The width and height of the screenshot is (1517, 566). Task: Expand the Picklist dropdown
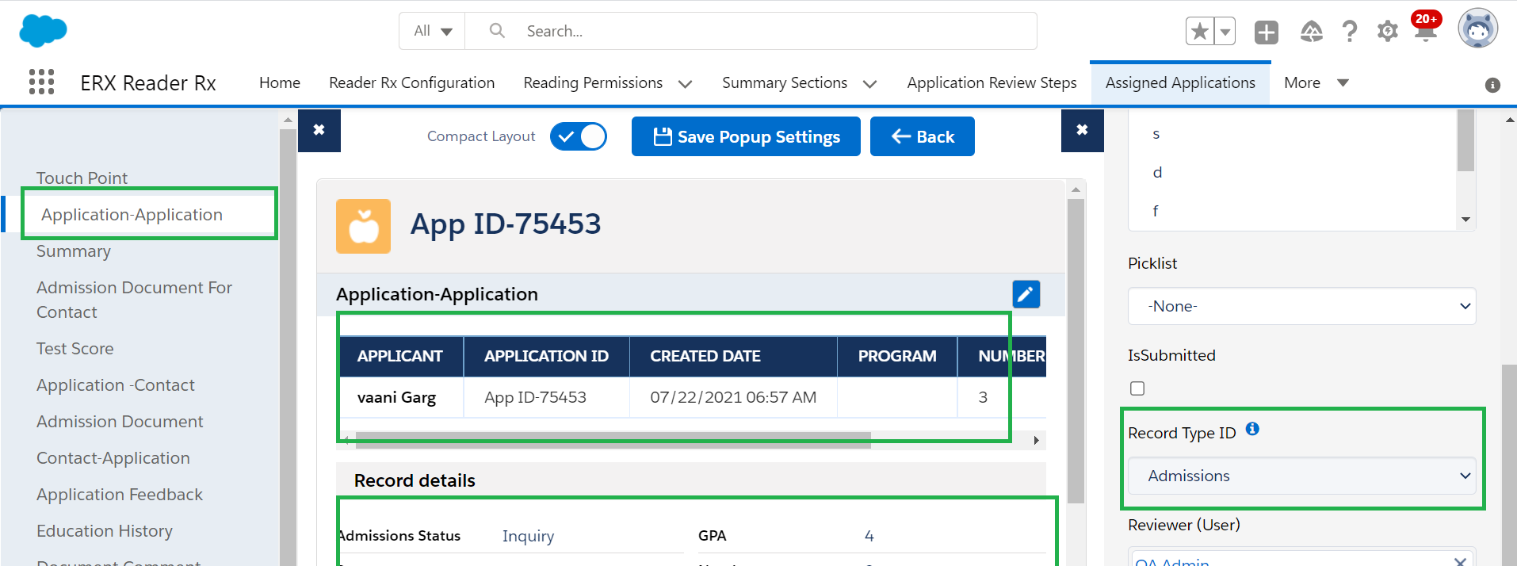(1301, 306)
